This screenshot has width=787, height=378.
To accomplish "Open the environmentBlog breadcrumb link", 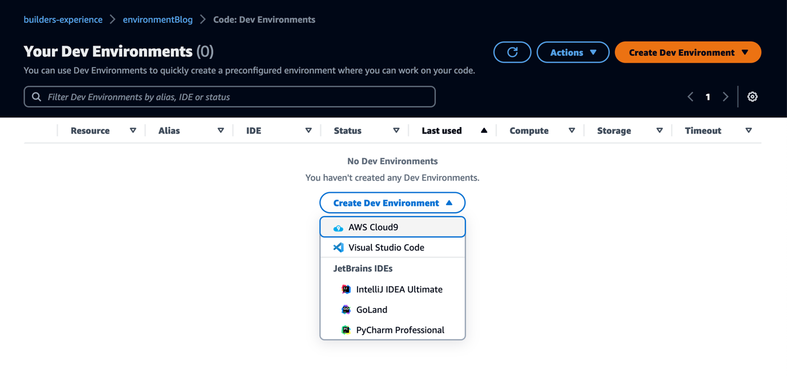I will (158, 19).
